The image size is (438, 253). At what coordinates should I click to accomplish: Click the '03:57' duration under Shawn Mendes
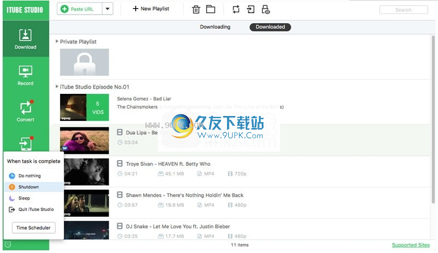point(131,205)
